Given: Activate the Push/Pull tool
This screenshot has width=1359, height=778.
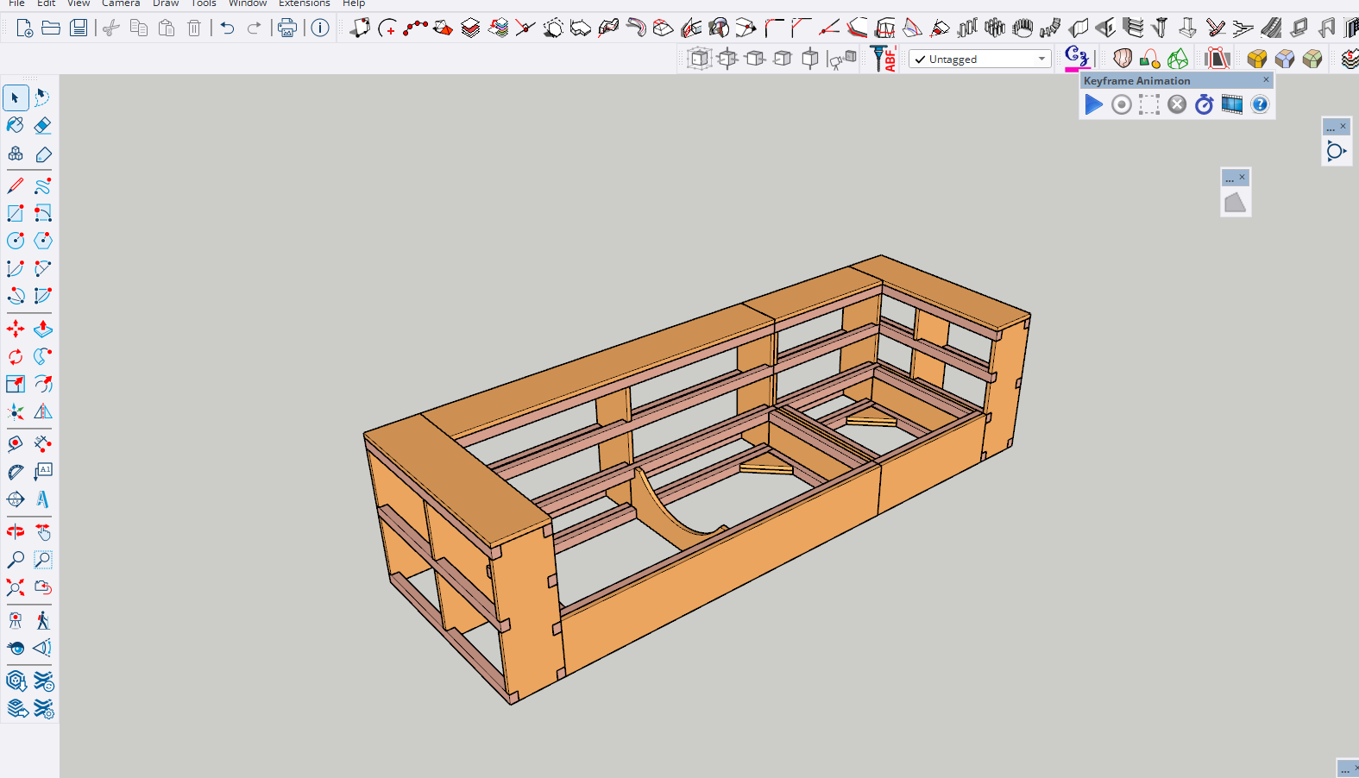Looking at the screenshot, I should pos(42,329).
